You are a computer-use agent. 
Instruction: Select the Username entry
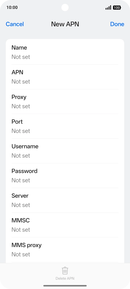click(65, 151)
